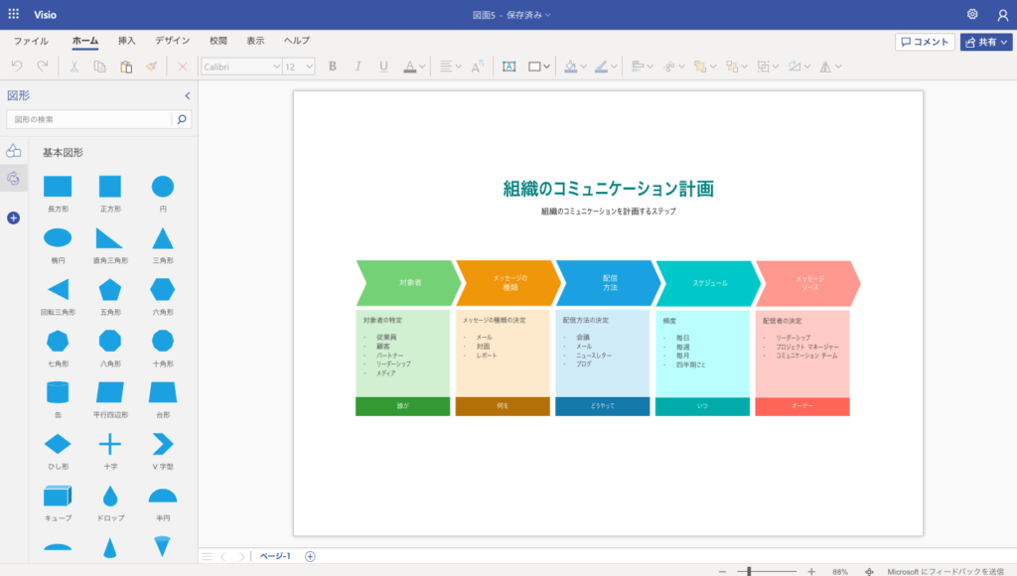Open the settings gear icon

click(x=972, y=15)
